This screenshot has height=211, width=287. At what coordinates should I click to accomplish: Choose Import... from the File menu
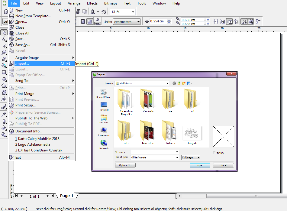[42, 63]
